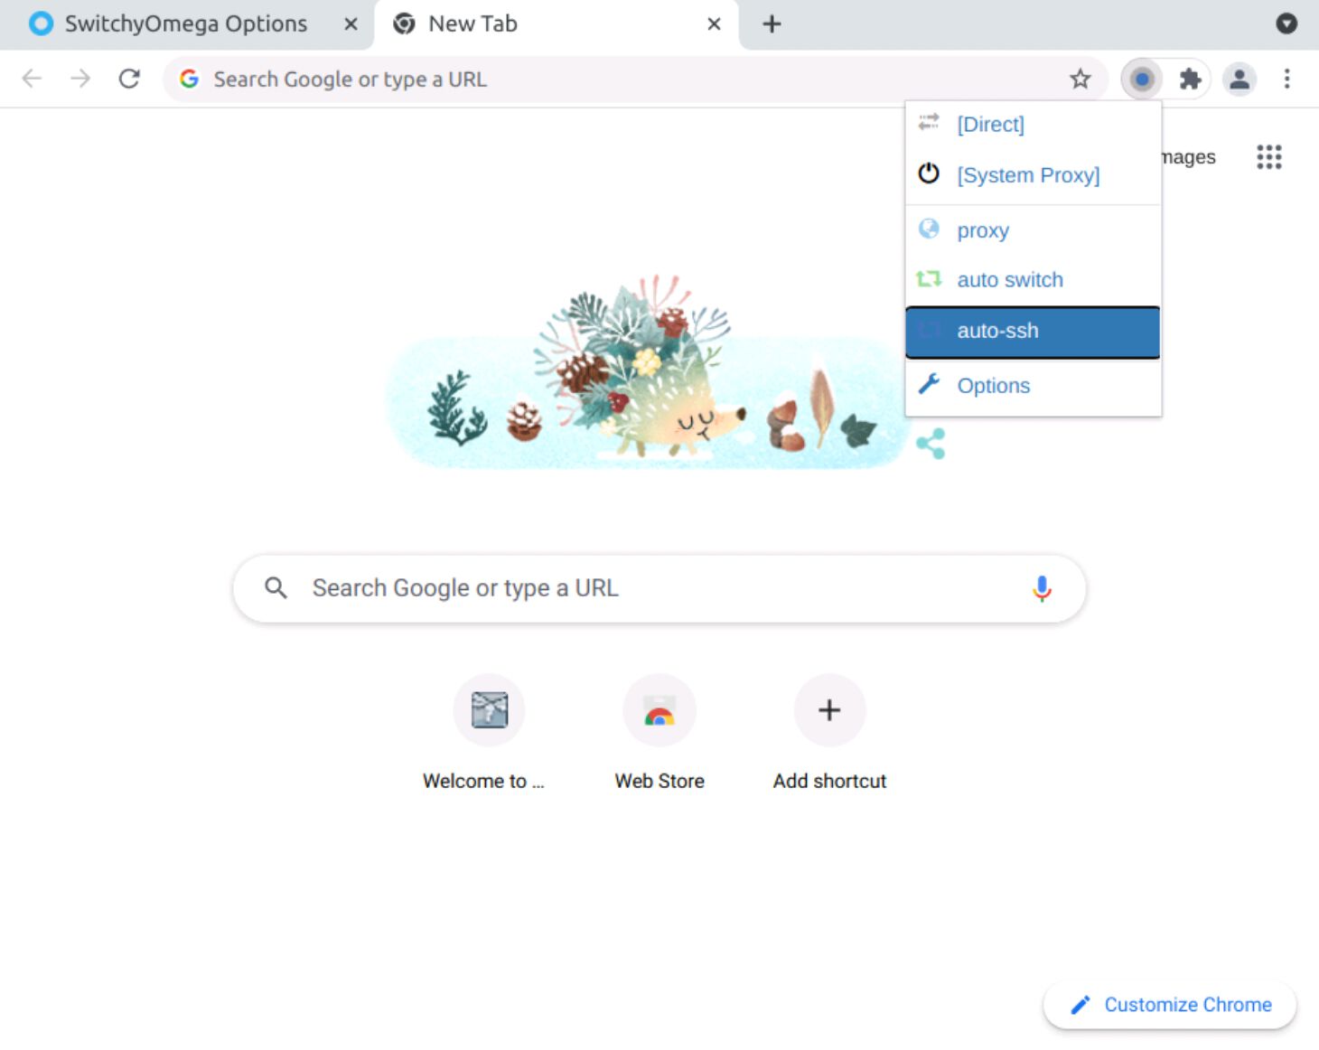
Task: Click Customize Chrome button
Action: tap(1170, 1005)
